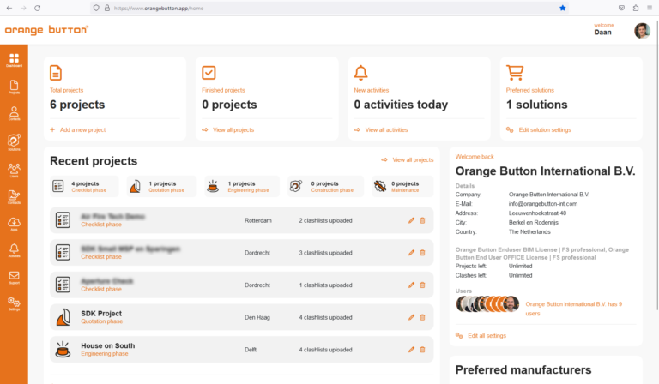Focus the browser URL address field
The width and height of the screenshot is (659, 384).
coord(328,8)
